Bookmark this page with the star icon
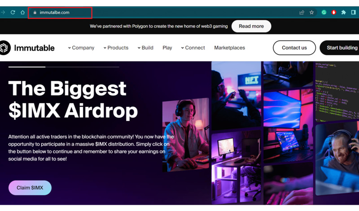This screenshot has width=359, height=211. point(311,13)
